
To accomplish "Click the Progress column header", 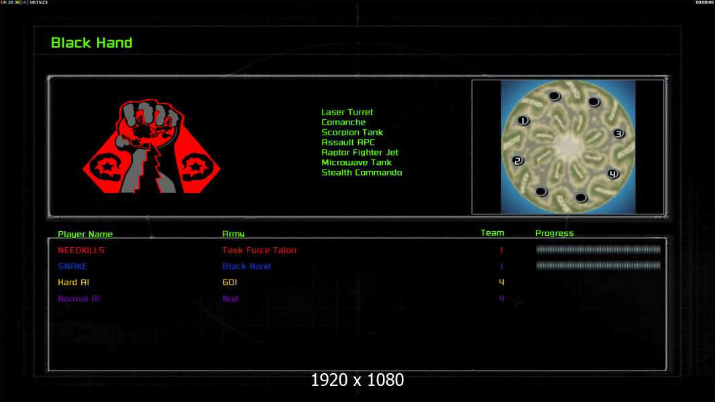I will [555, 232].
